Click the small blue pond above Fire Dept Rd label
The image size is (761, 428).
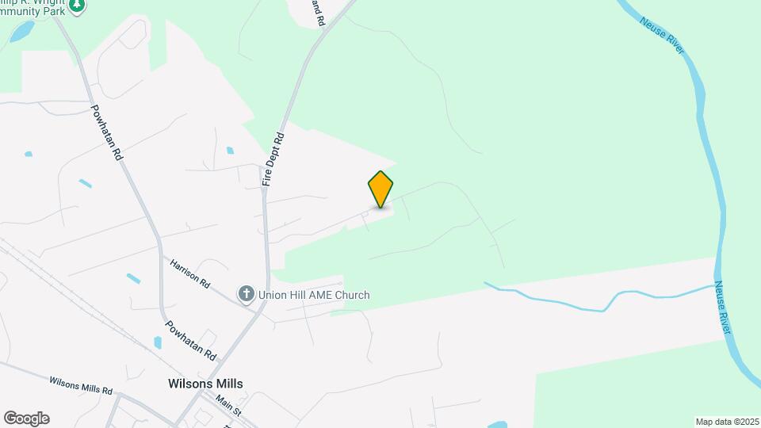click(x=230, y=151)
